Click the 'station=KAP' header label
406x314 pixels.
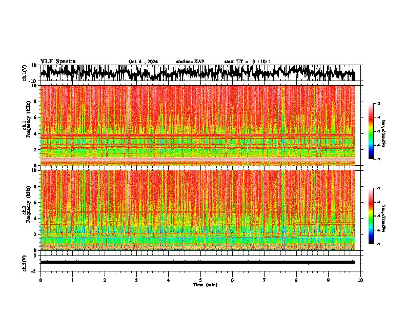click(x=190, y=62)
